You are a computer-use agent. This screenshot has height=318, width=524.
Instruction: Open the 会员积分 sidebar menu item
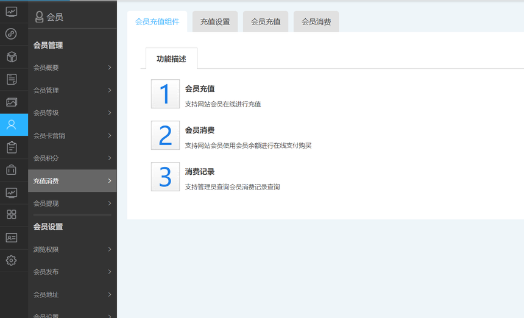(72, 158)
